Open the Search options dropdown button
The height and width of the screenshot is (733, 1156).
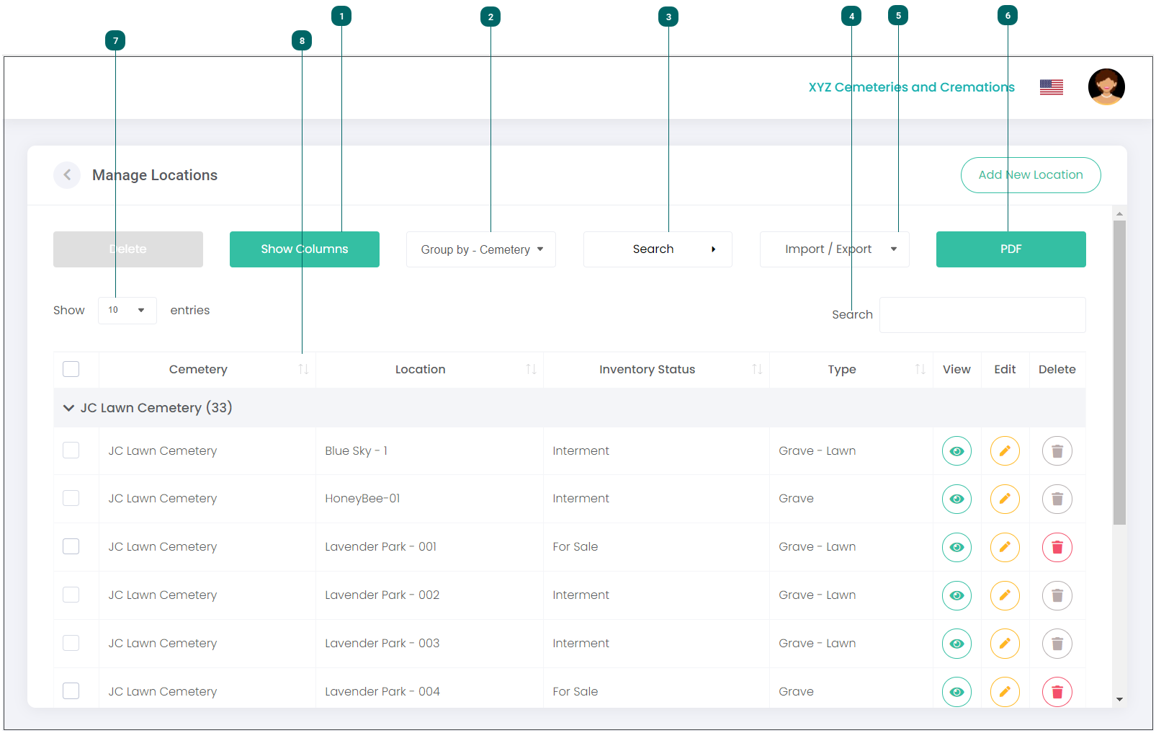pos(658,249)
